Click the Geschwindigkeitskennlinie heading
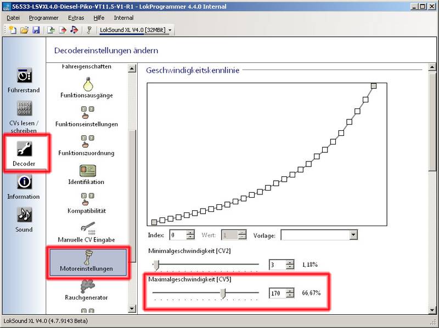Image resolution: width=439 pixels, height=328 pixels. (x=193, y=70)
